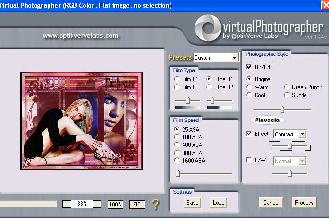Viewport: 329px width, 218px height.
Task: Click the yellow question mark help icon
Action: (156, 205)
